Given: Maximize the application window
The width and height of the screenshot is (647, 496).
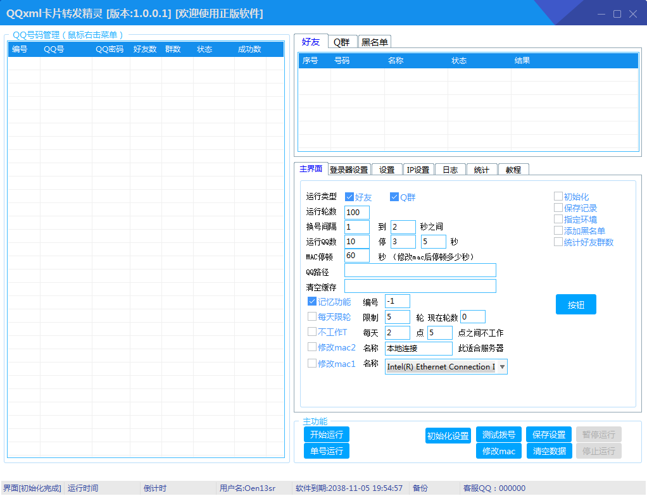Looking at the screenshot, I should pyautogui.click(x=617, y=14).
